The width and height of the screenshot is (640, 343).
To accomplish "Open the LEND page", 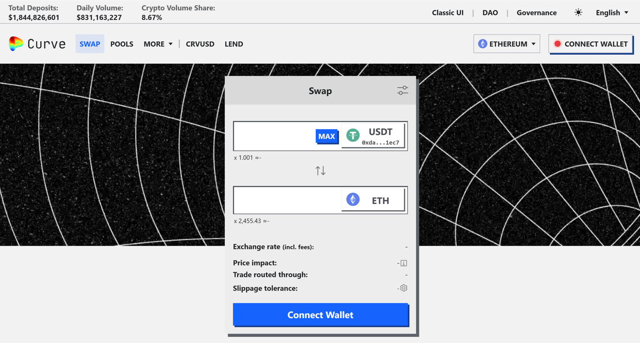I will (x=234, y=44).
